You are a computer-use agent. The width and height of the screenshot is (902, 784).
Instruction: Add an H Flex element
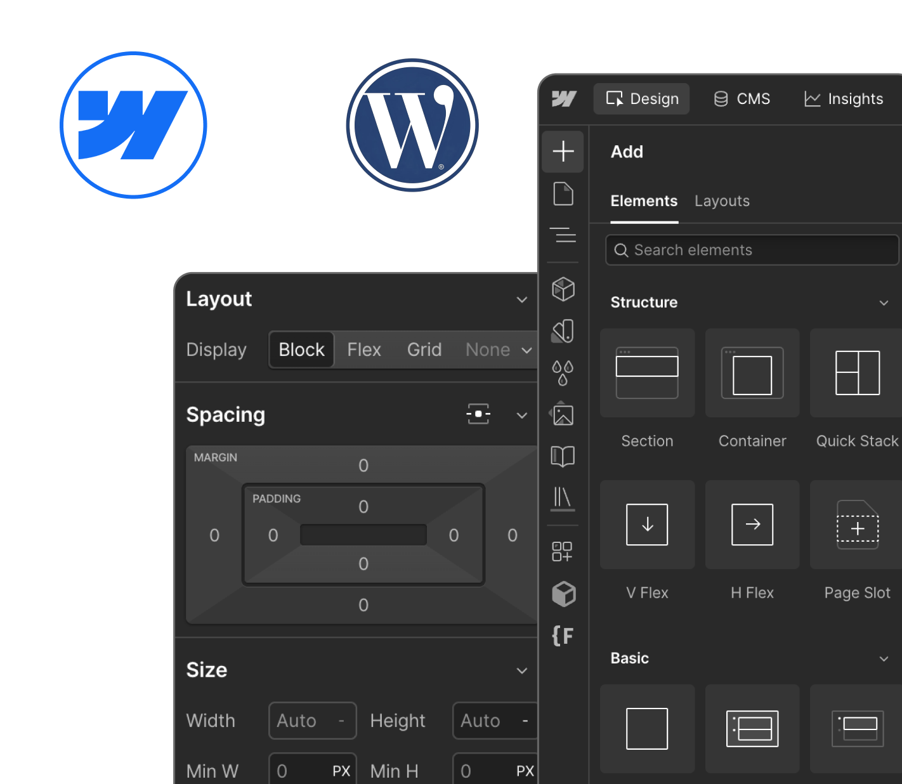click(x=752, y=525)
